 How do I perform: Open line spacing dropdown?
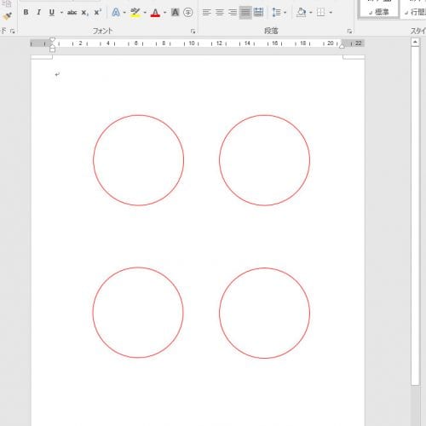tap(279, 13)
